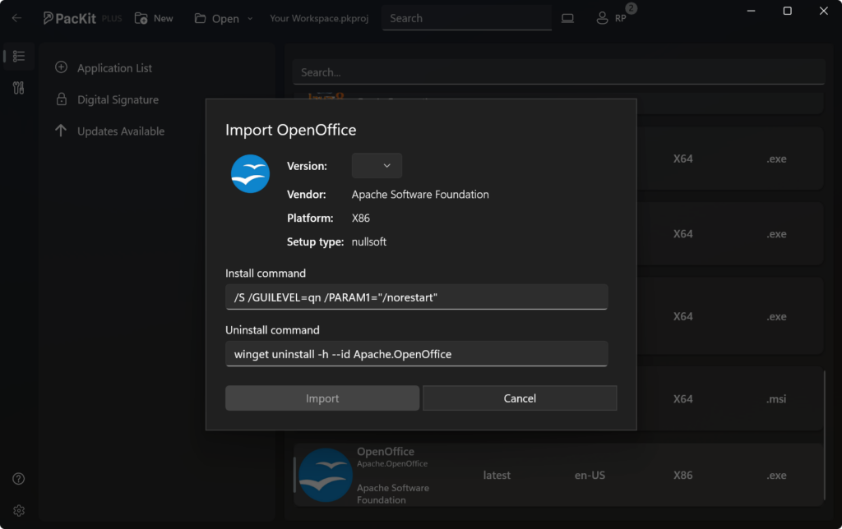Viewport: 842px width, 529px height.
Task: Open the Updates Available section
Action: pos(121,131)
